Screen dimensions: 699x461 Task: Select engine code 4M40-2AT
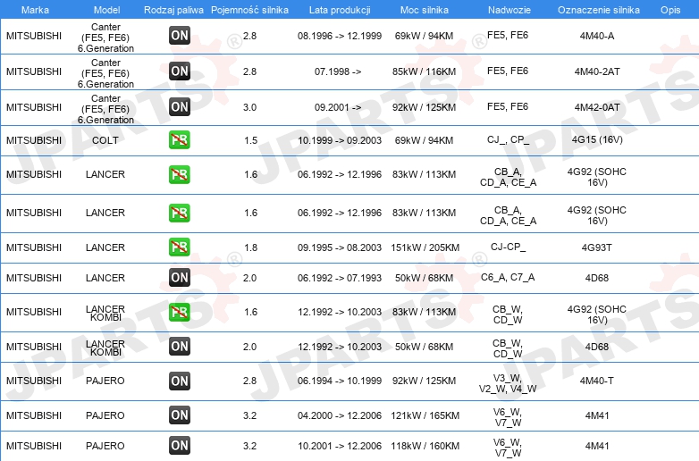point(597,71)
